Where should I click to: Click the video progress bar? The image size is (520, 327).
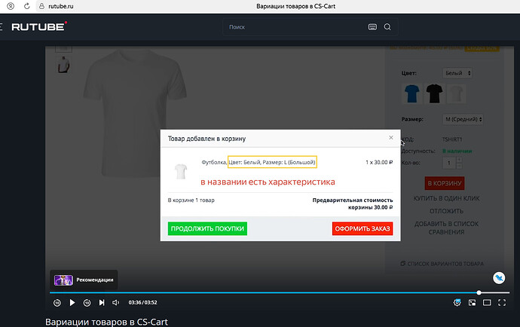pos(264,292)
